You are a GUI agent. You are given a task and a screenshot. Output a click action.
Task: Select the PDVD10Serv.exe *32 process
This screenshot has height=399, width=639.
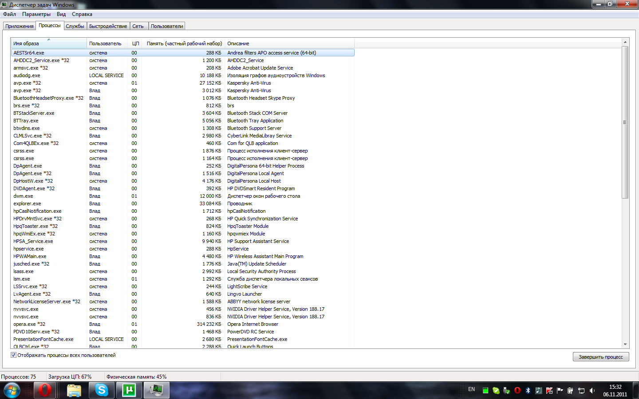tap(182, 332)
